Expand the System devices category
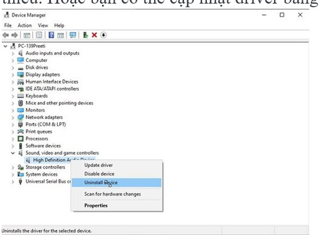 point(13,174)
